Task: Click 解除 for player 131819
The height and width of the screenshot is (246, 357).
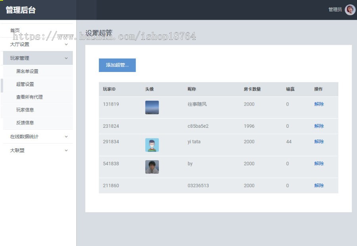Action: pyautogui.click(x=319, y=104)
